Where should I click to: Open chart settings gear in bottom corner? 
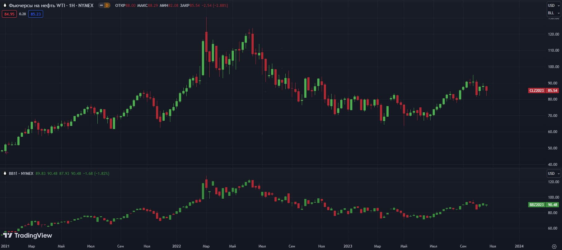(x=554, y=247)
